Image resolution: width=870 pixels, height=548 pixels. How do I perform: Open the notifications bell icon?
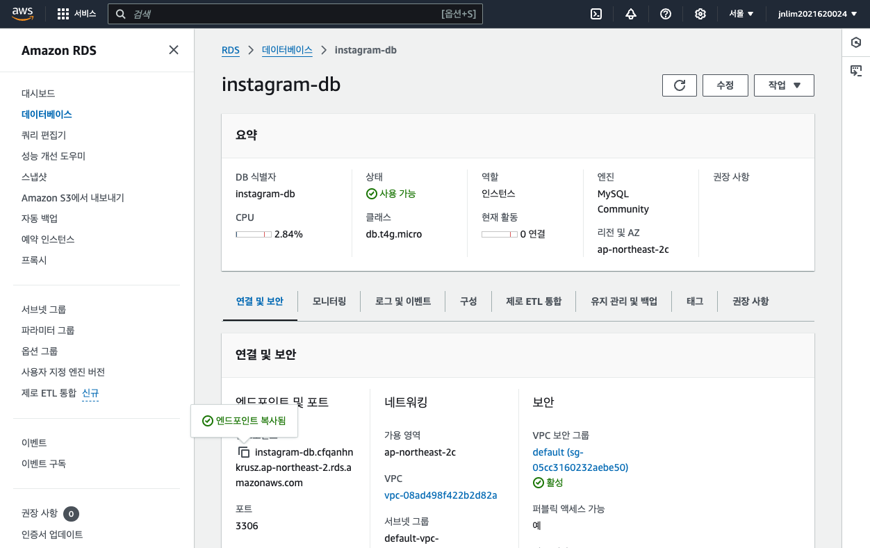point(631,14)
